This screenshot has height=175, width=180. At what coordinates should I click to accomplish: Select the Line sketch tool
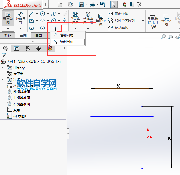pyautogui.click(x=31, y=14)
